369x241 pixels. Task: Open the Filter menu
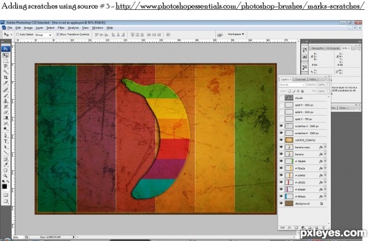click(61, 28)
